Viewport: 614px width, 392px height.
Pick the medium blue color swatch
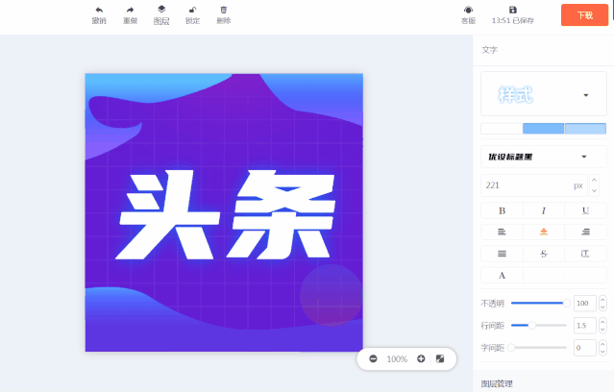pos(544,129)
